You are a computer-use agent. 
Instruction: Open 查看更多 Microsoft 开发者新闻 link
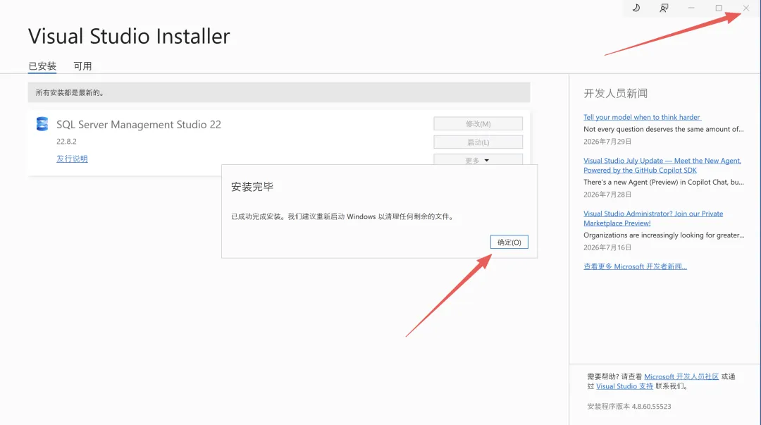click(635, 266)
